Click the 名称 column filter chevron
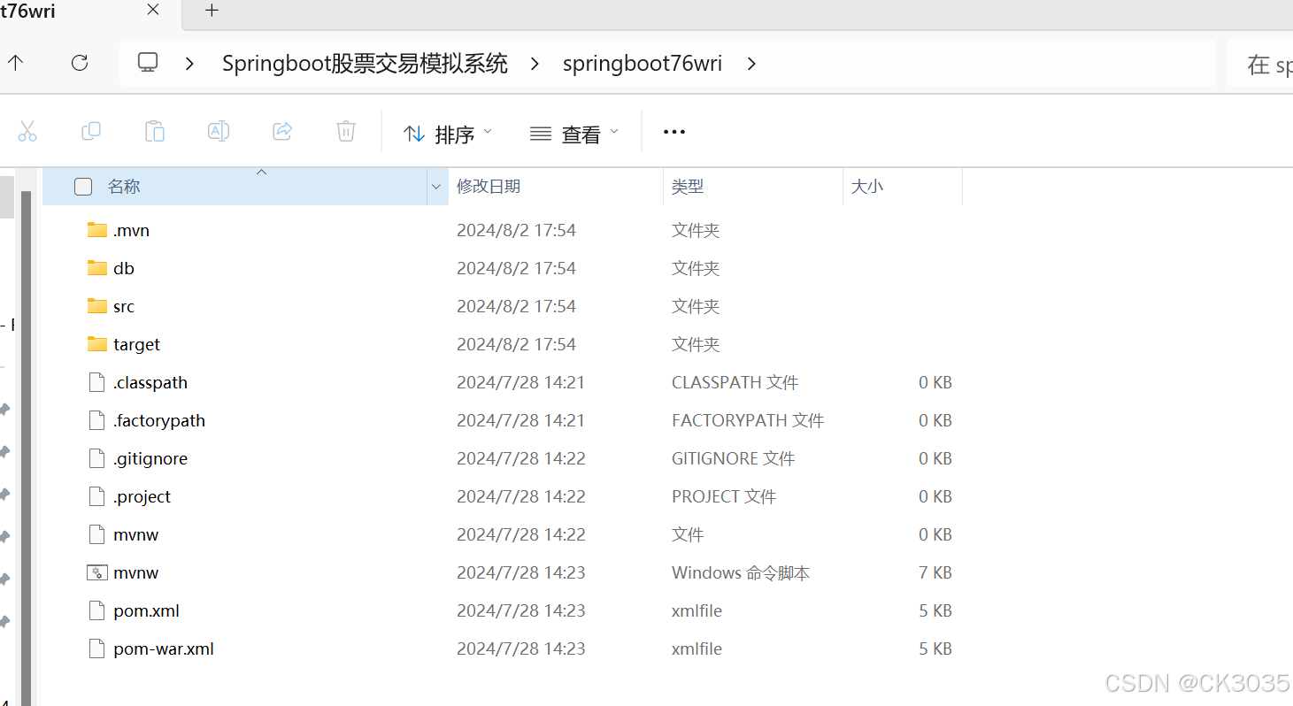 pyautogui.click(x=436, y=187)
